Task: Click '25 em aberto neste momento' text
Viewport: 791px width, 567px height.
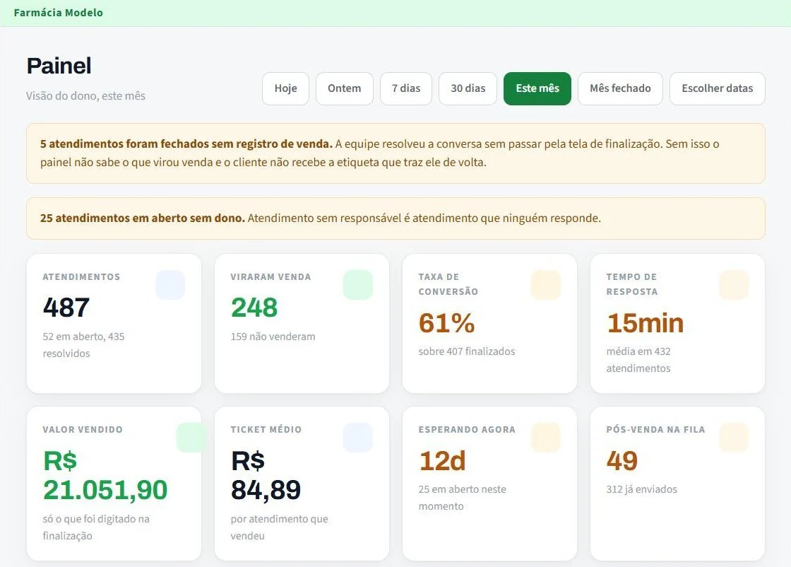Action: 462,497
